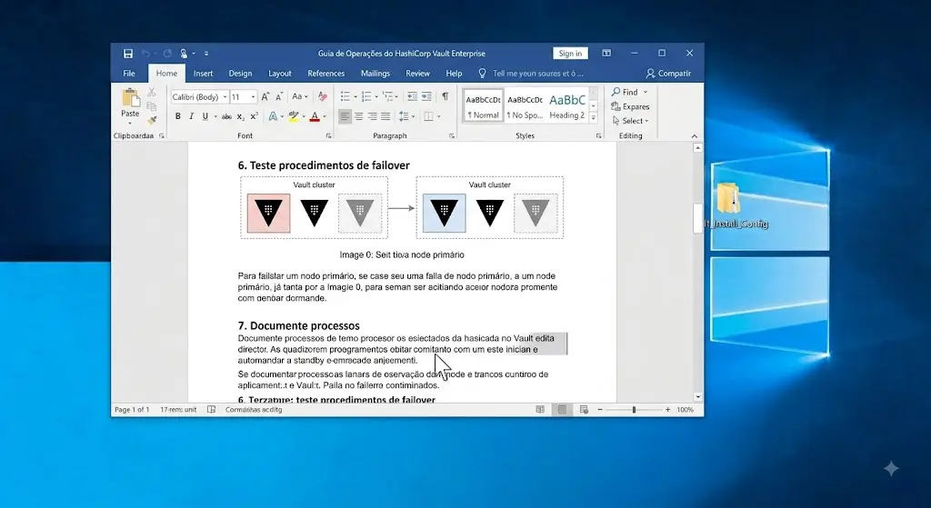This screenshot has width=931, height=508.
Task: Save the document with the floppy disk icon
Action: point(127,54)
